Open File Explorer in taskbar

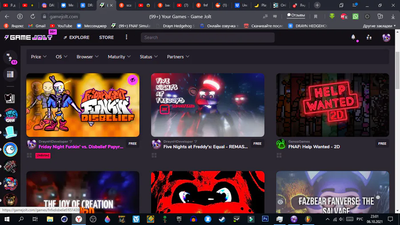point(50,219)
